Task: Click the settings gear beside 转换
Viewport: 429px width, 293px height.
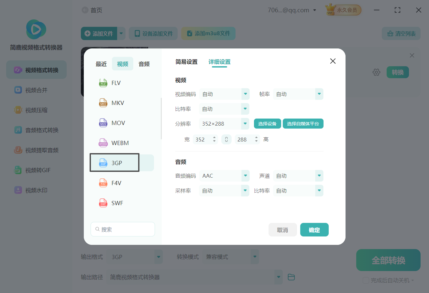Action: point(376,72)
